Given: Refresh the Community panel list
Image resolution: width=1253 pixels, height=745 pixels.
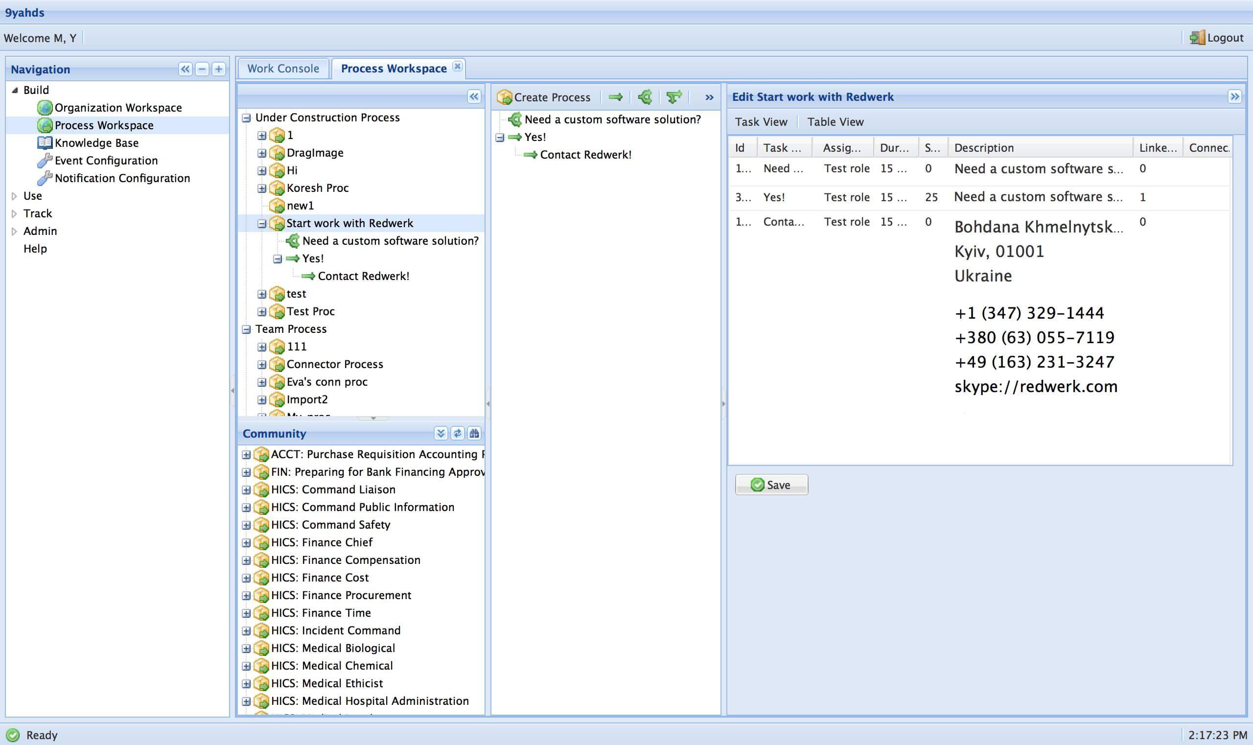Looking at the screenshot, I should coord(457,433).
